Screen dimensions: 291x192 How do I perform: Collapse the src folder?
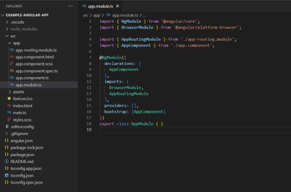[7, 36]
